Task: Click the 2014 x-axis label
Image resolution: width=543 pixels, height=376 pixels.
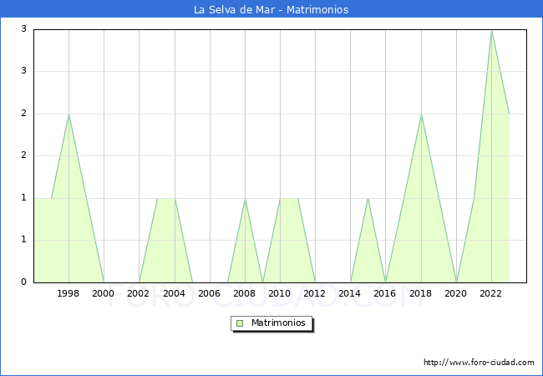Action: click(350, 293)
